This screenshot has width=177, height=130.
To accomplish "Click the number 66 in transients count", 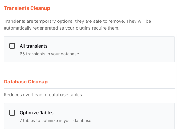I will [x=22, y=54].
